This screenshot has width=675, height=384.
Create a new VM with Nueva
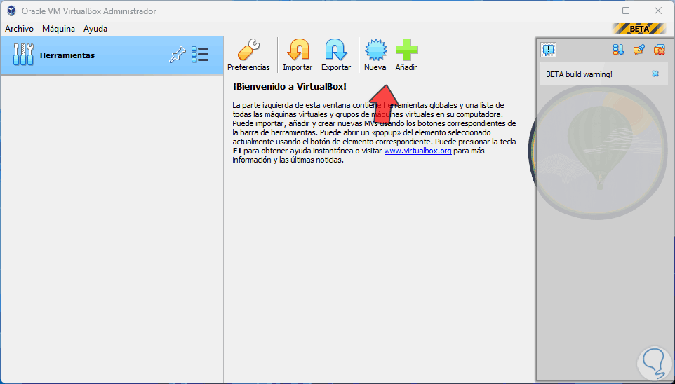pyautogui.click(x=375, y=55)
